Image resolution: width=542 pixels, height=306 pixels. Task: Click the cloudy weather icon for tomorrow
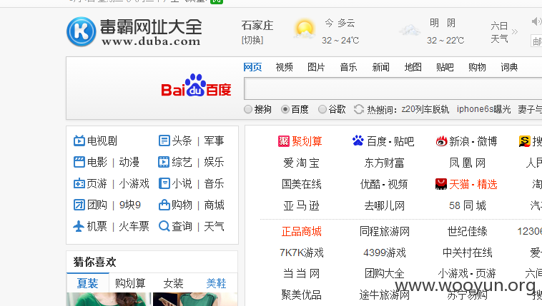(410, 30)
